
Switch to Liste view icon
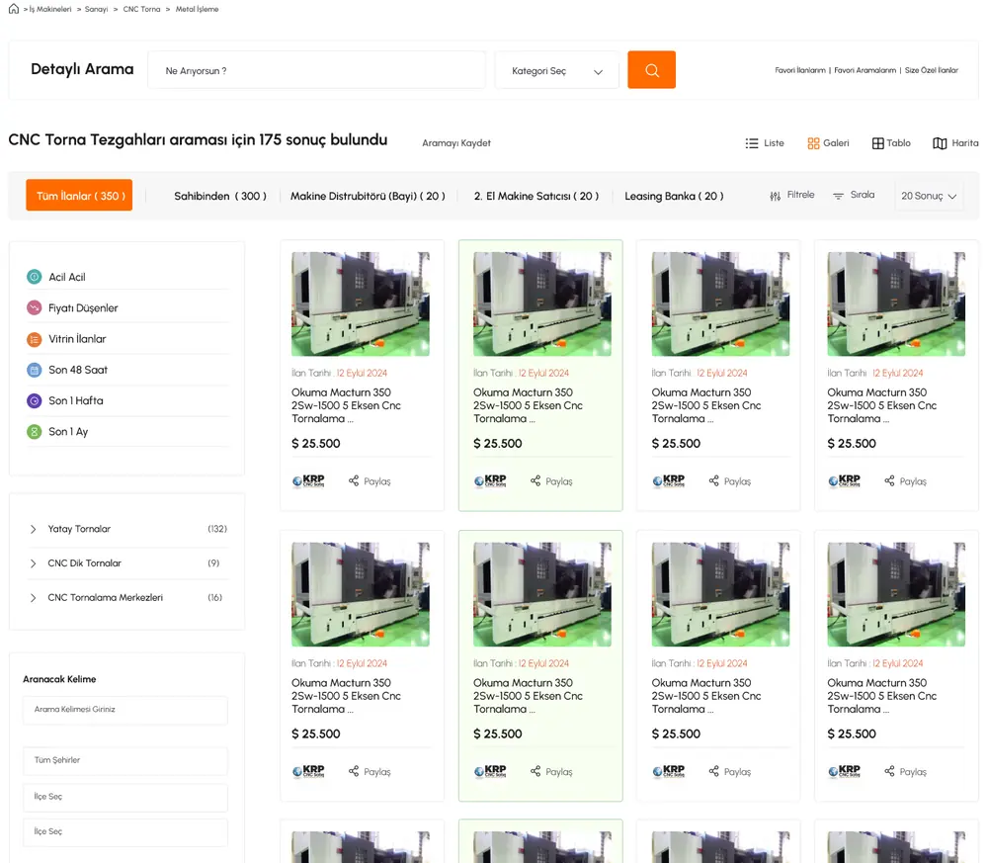(752, 143)
